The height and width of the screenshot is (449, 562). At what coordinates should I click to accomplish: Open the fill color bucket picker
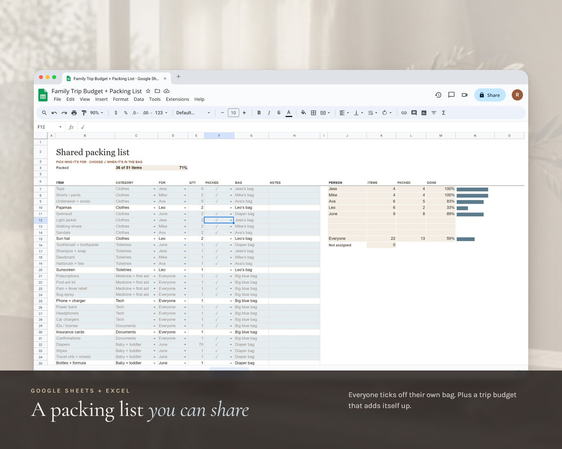pos(303,113)
